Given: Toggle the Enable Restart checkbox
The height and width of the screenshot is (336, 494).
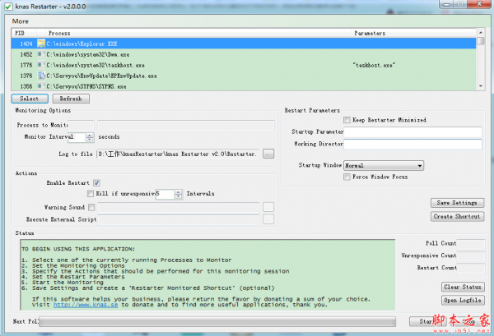Looking at the screenshot, I should 97,182.
